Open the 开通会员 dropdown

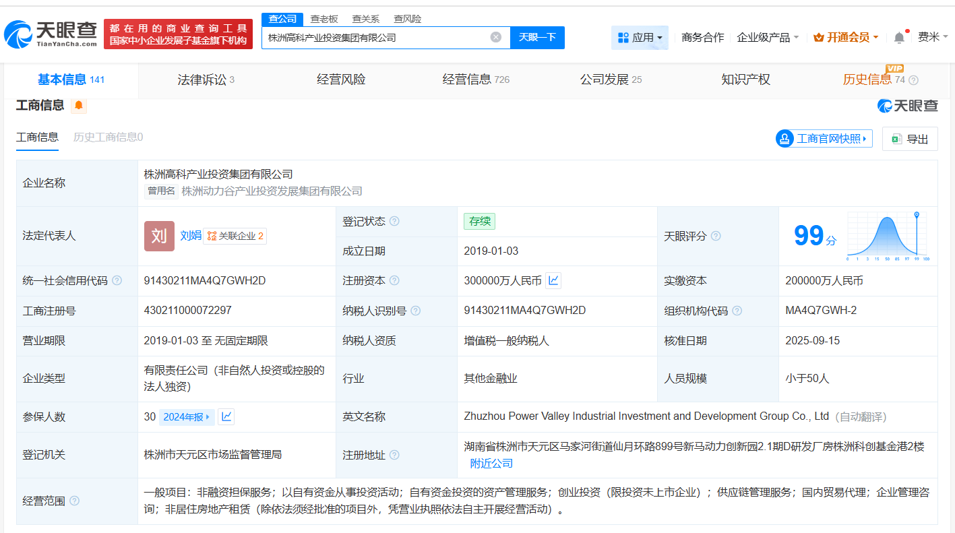click(846, 38)
